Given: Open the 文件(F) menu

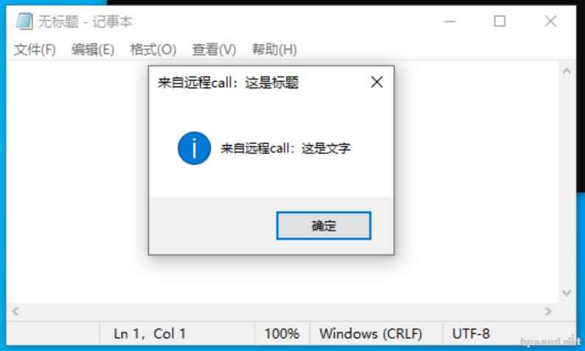Looking at the screenshot, I should pos(35,49).
